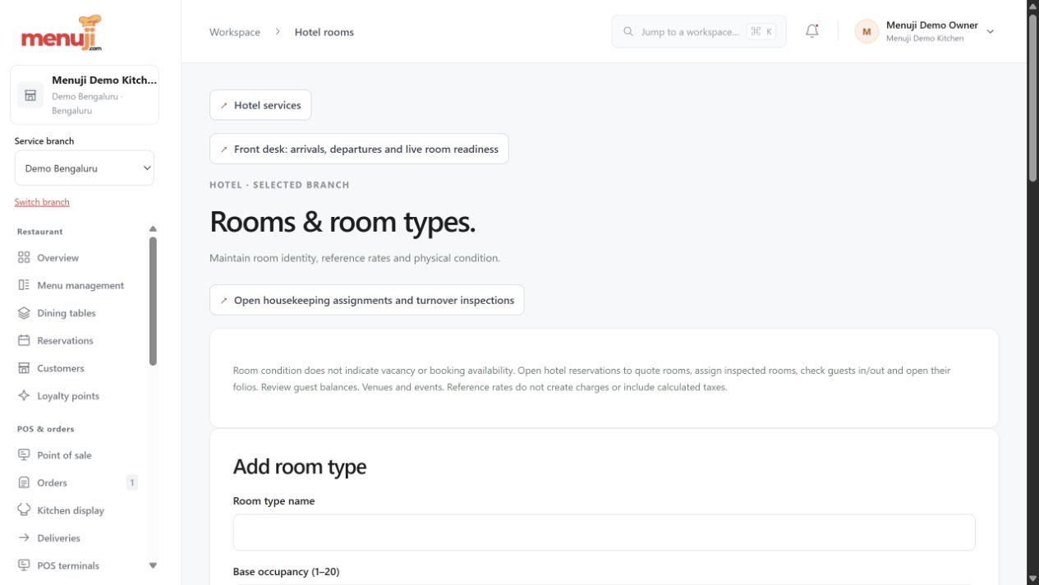1039x585 pixels.
Task: Click the Jump to a workspace search box
Action: tap(699, 32)
